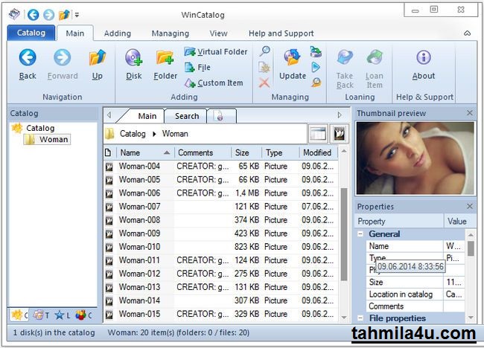
Task: Click the Location in catalog property row
Action: [x=415, y=294]
